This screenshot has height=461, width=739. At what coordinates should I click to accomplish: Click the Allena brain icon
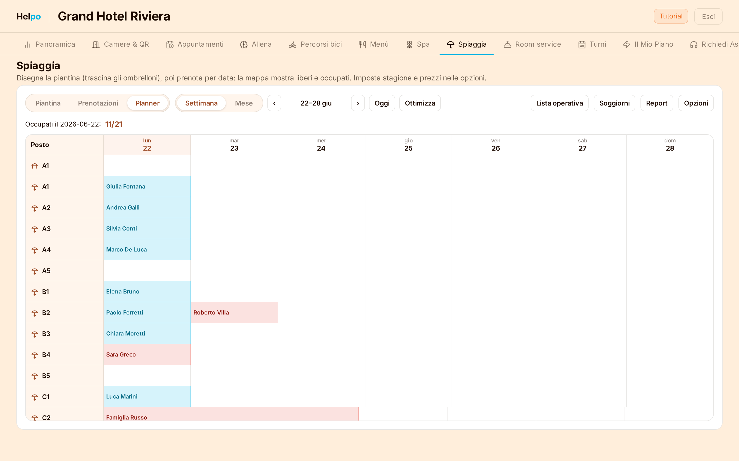pos(244,45)
